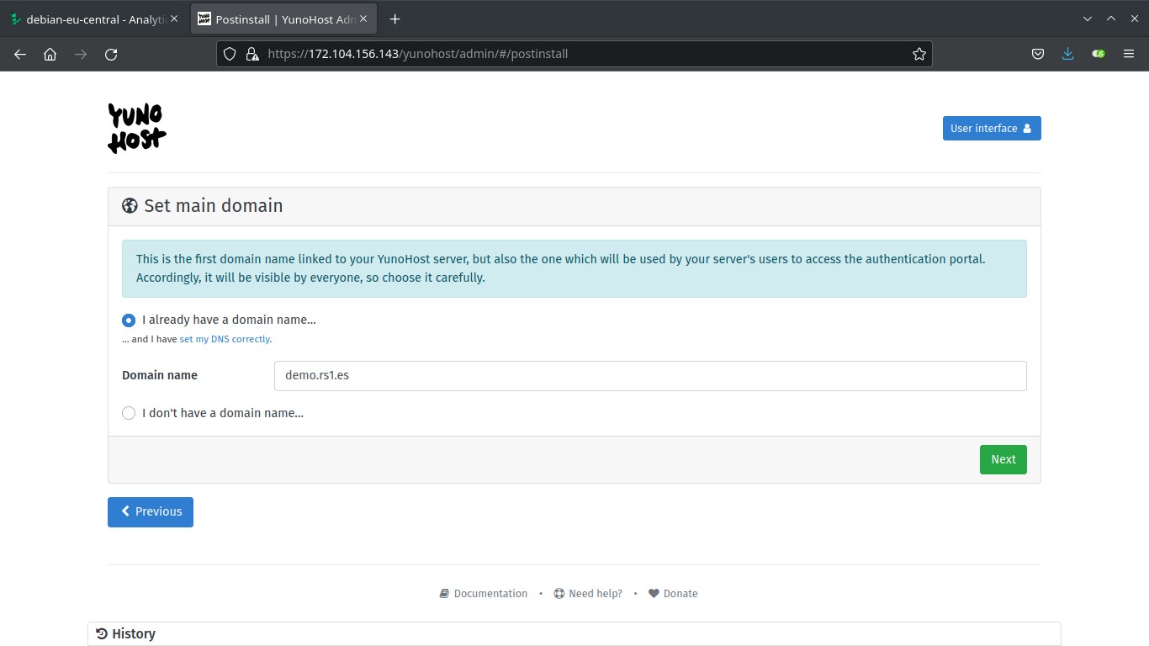The image size is (1149, 646).
Task: Click the Domain name input field
Action: (649, 375)
